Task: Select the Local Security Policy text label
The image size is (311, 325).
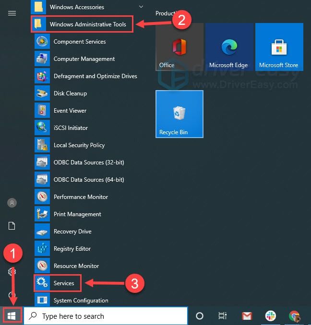Action: coord(79,145)
